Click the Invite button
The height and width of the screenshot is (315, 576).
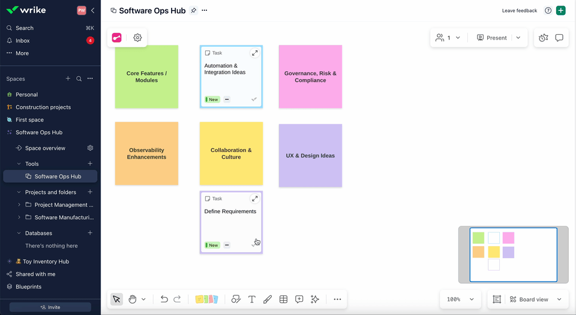pos(50,307)
